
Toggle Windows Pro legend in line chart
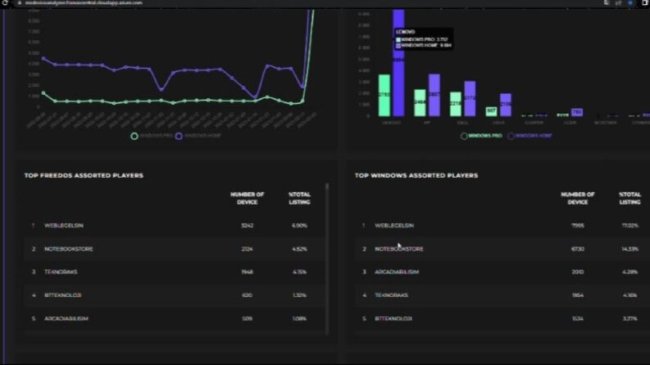[152, 136]
